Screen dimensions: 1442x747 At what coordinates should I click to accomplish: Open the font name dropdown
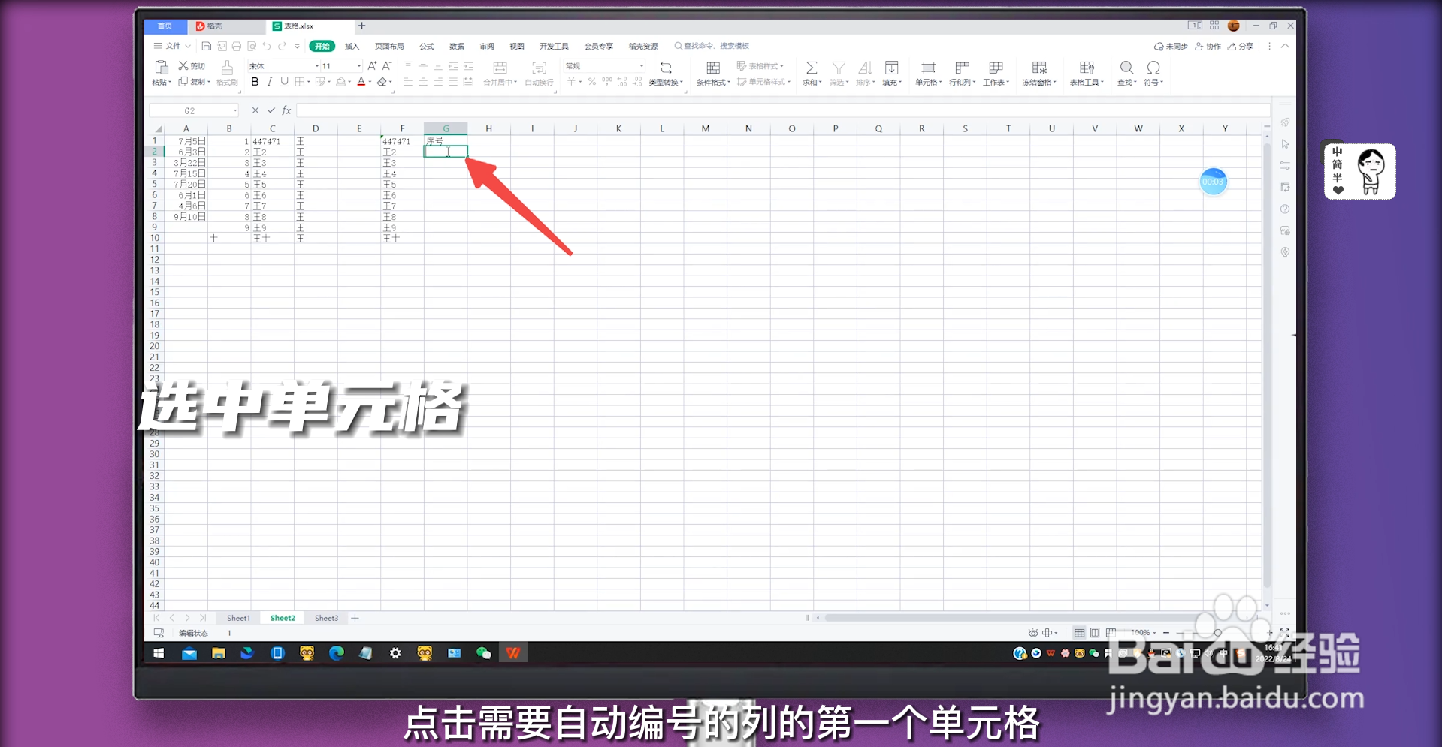tap(316, 66)
